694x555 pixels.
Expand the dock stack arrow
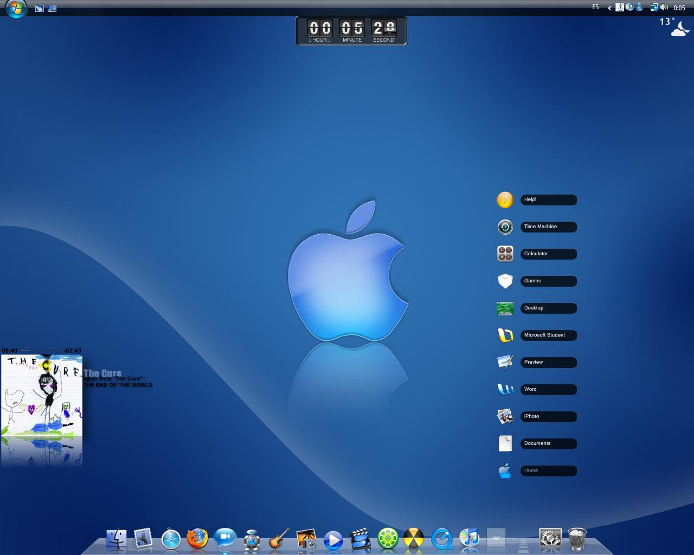tap(496, 538)
